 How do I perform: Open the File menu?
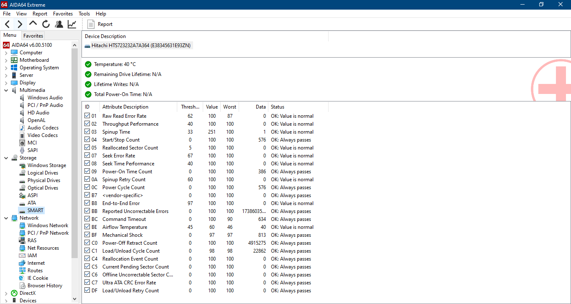pyautogui.click(x=7, y=14)
